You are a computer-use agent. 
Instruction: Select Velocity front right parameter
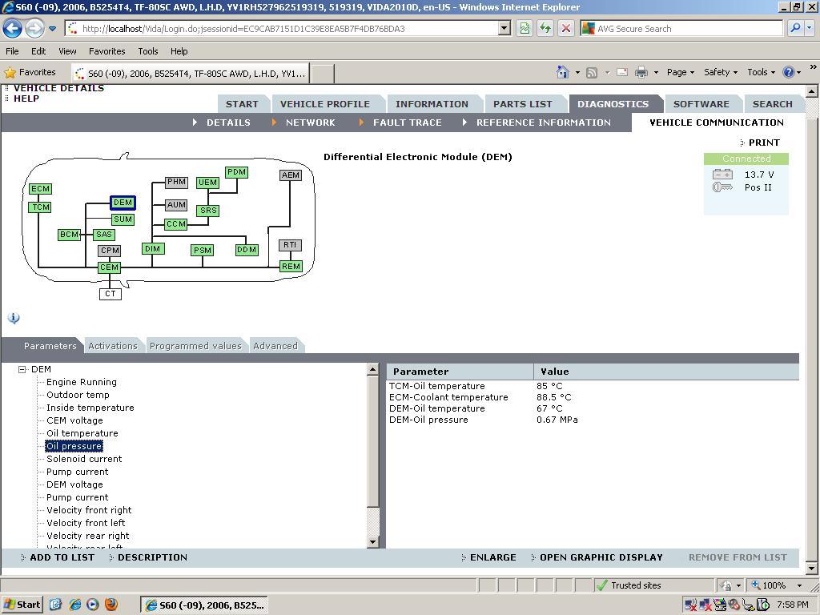(89, 510)
